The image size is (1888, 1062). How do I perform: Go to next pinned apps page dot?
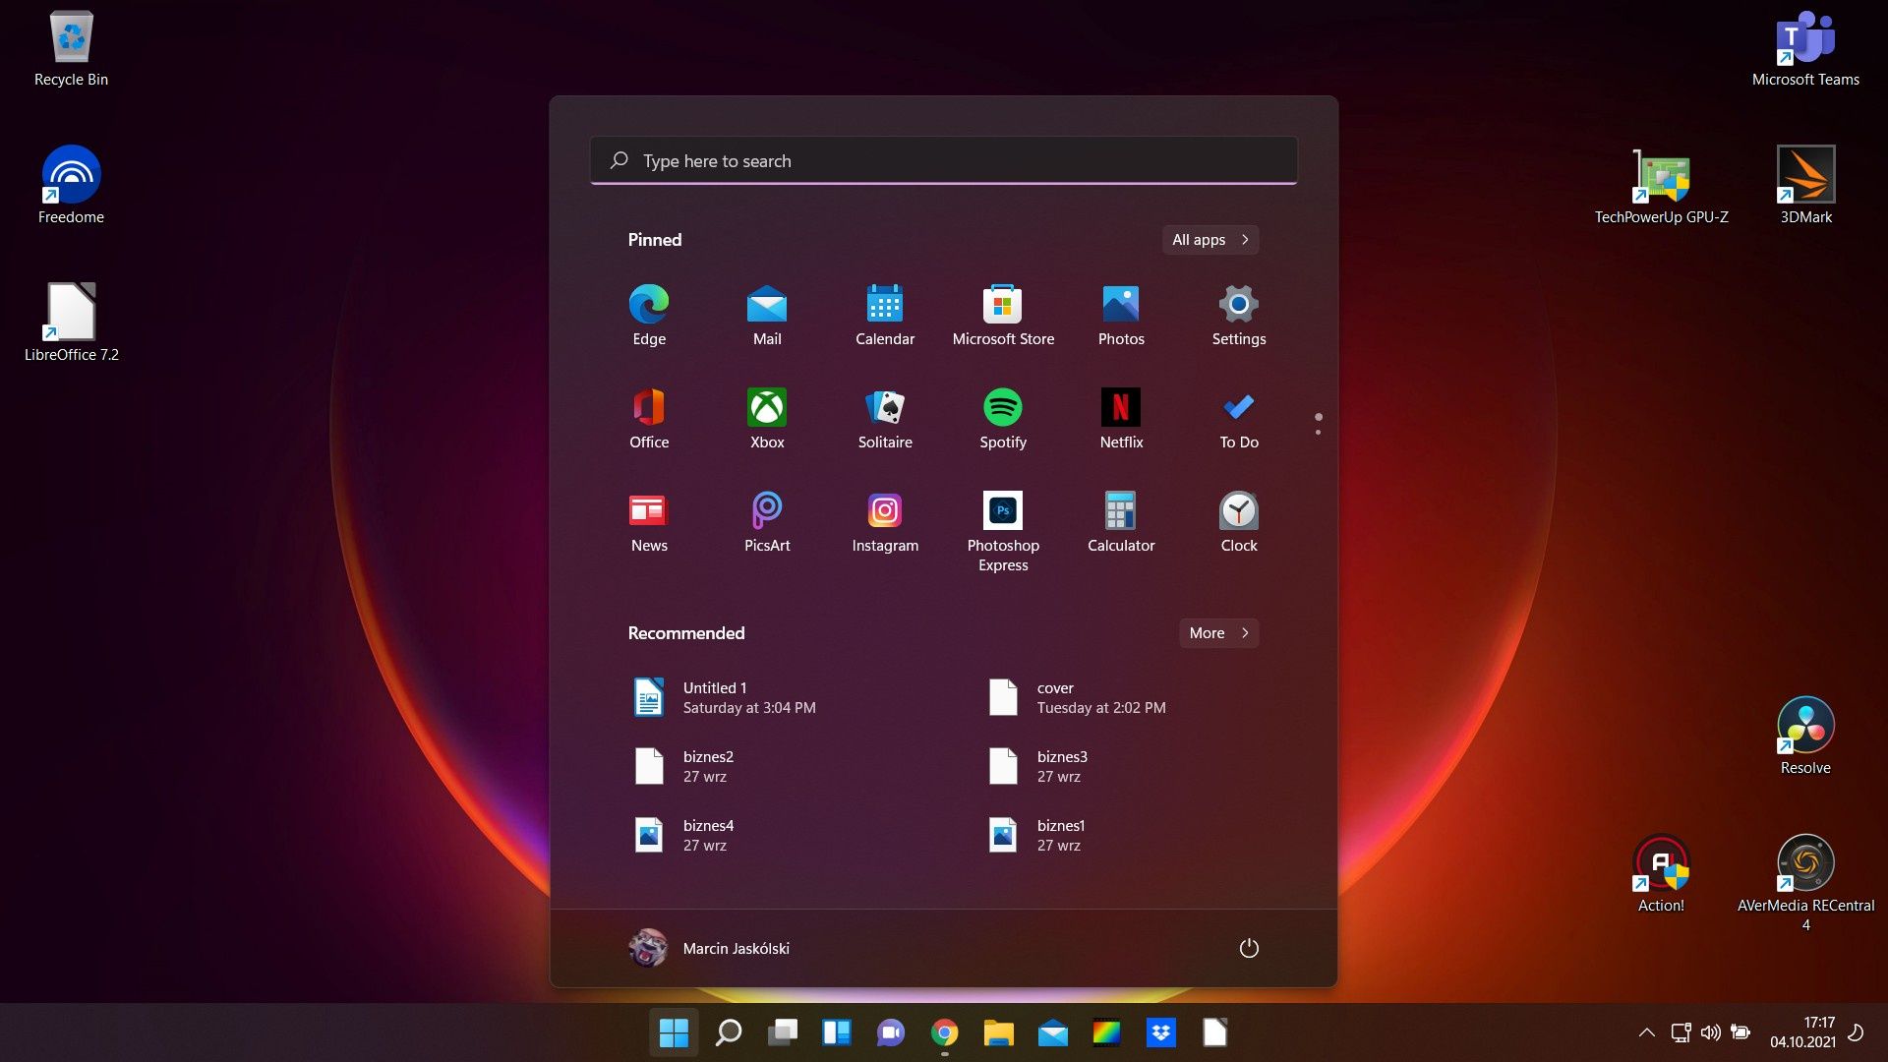point(1318,433)
